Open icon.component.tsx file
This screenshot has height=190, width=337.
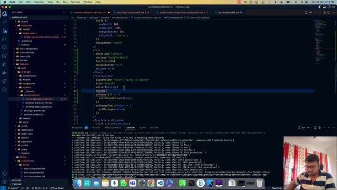click(x=34, y=176)
